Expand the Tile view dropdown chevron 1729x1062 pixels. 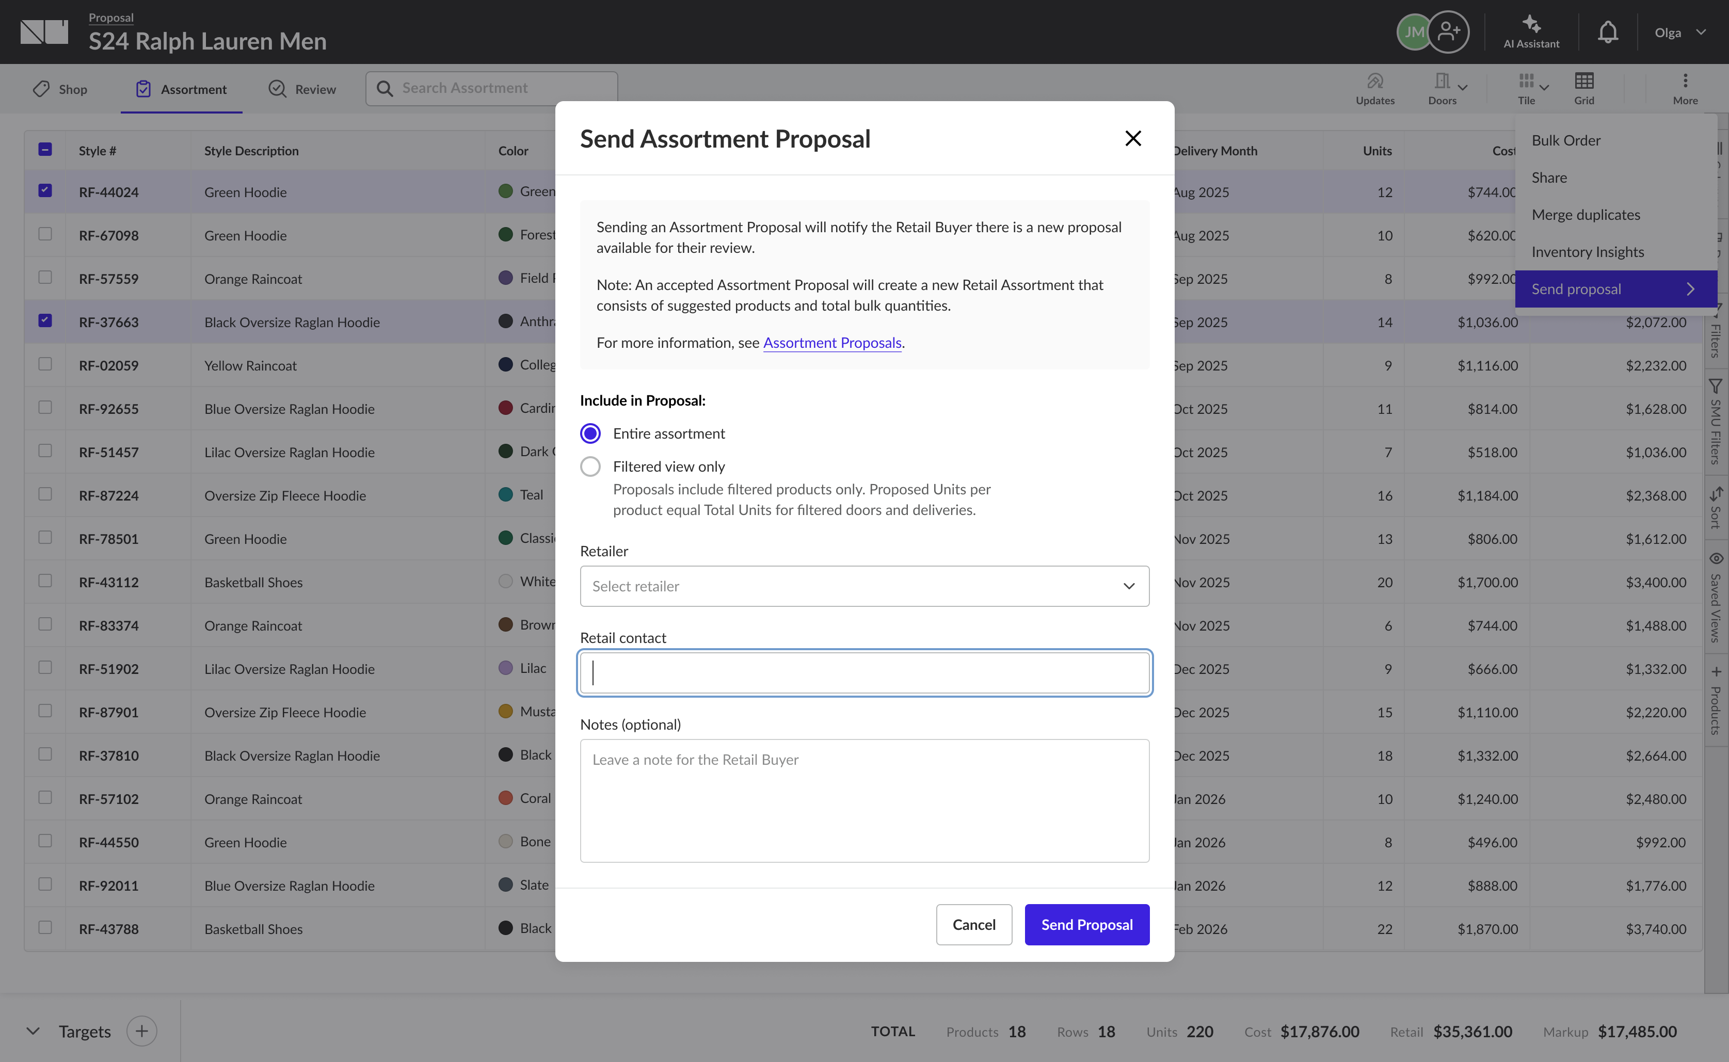(1544, 87)
